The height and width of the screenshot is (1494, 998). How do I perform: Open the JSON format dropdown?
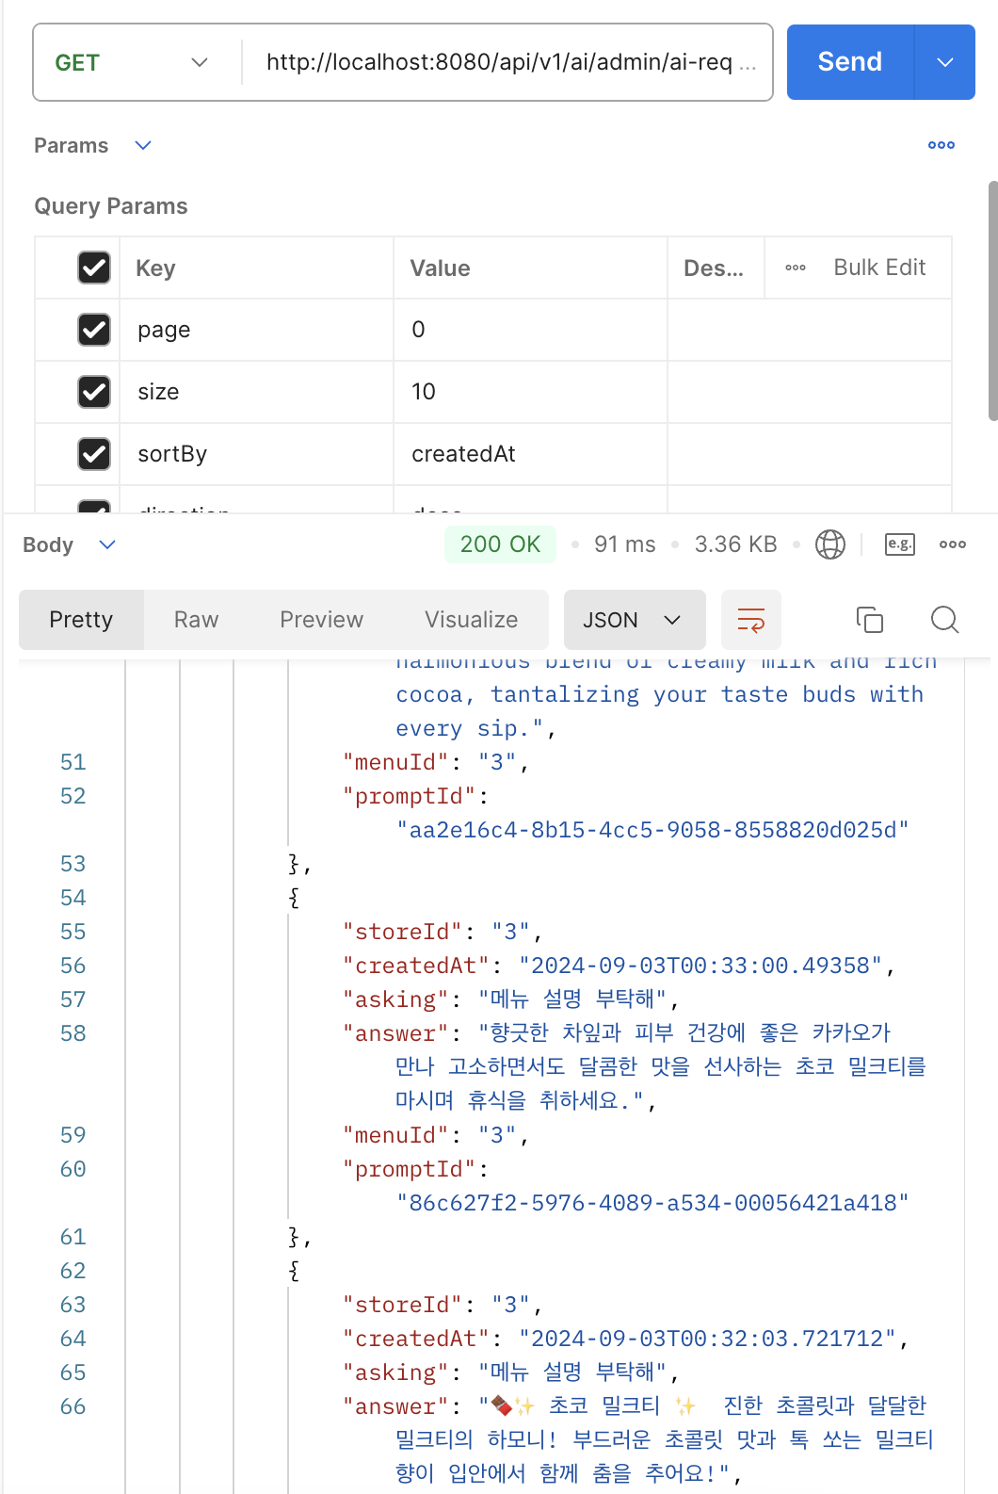coord(634,620)
